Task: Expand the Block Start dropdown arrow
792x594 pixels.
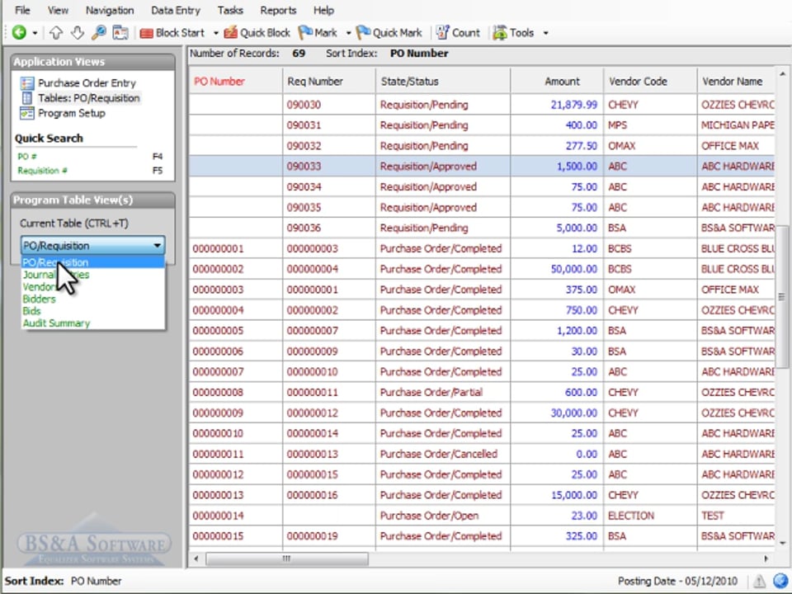Action: click(x=215, y=33)
